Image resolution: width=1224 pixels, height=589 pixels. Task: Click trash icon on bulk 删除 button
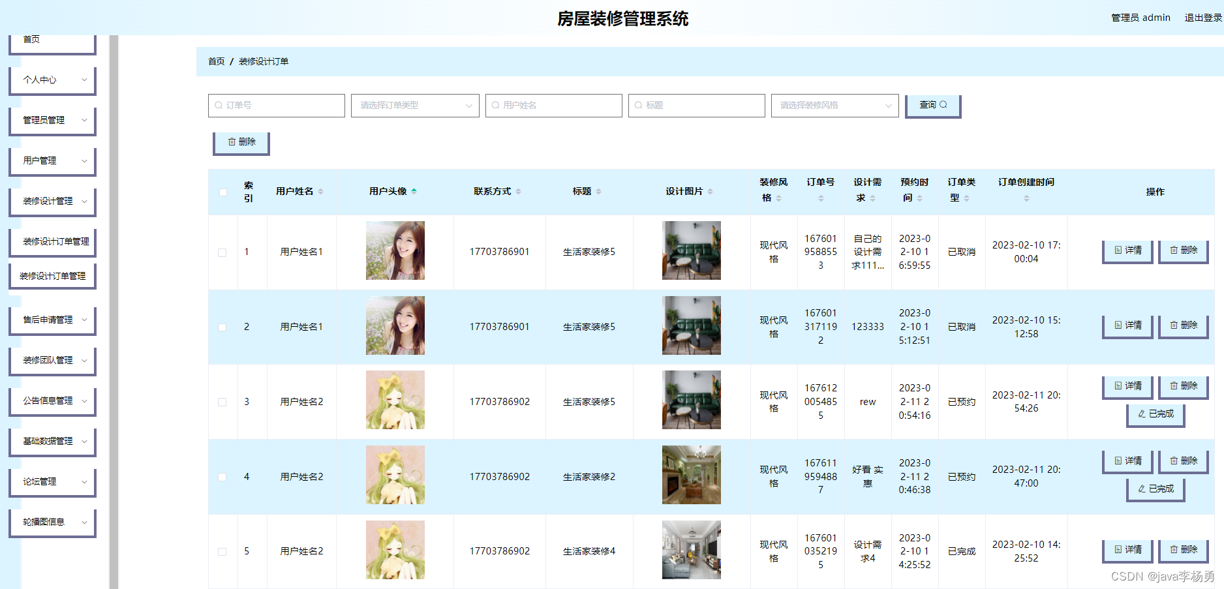[x=232, y=142]
